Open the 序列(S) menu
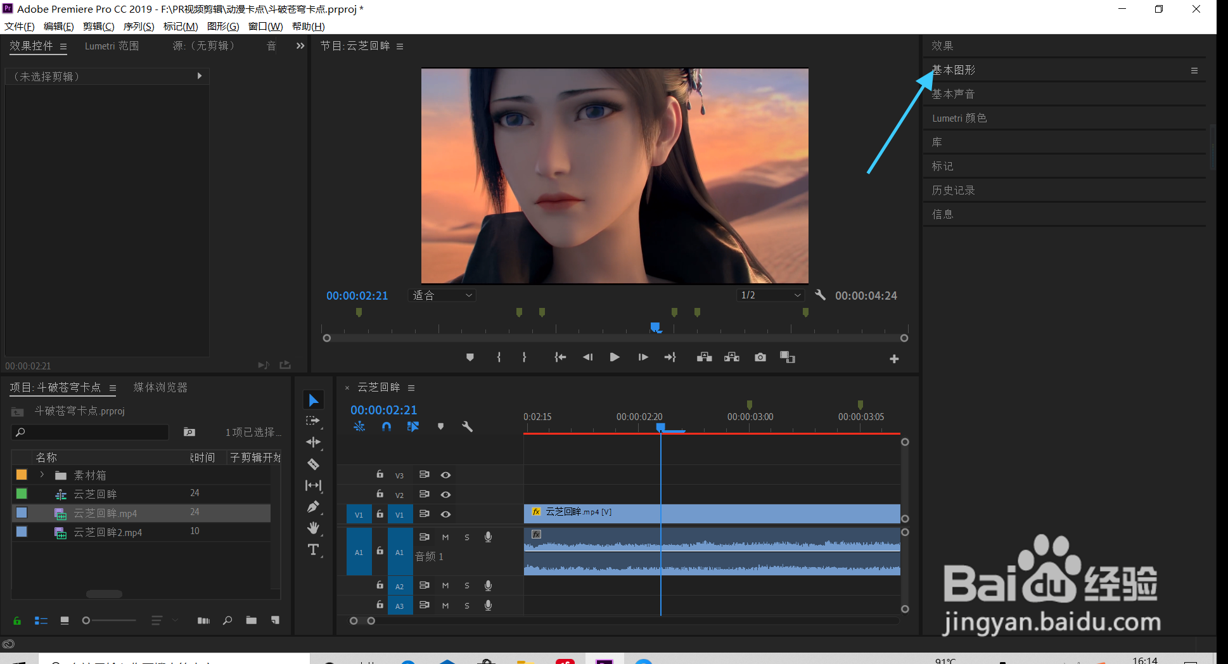 click(139, 26)
